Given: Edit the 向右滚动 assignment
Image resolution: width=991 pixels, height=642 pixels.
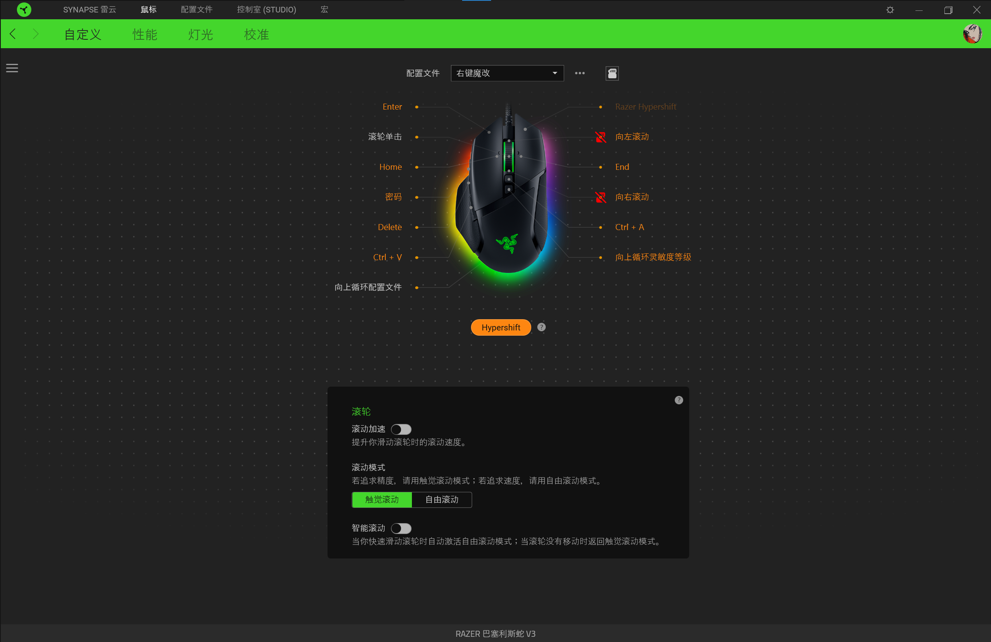Looking at the screenshot, I should tap(632, 197).
